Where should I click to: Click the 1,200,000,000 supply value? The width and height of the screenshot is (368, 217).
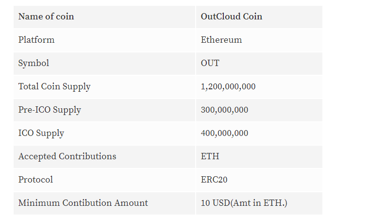(x=228, y=86)
